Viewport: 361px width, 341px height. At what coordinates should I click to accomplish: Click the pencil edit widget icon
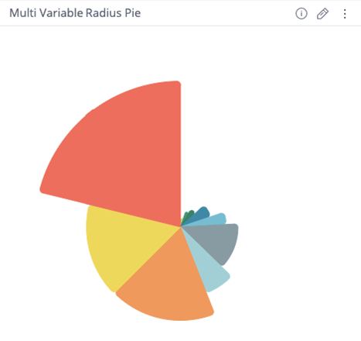point(322,13)
